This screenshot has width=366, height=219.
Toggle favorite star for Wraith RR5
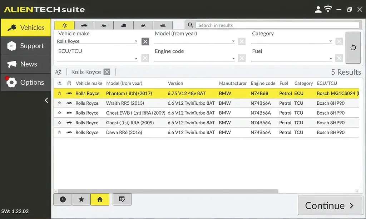tap(60, 103)
